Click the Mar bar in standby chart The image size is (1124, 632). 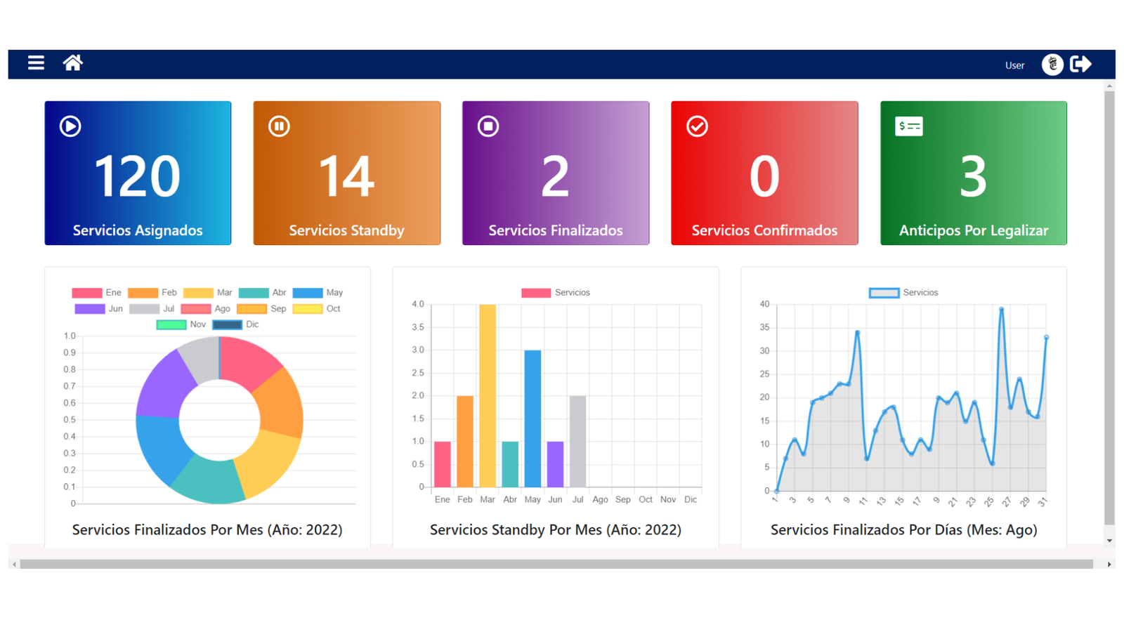(488, 395)
